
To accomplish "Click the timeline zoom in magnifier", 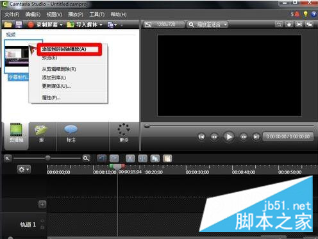I will click(86, 158).
